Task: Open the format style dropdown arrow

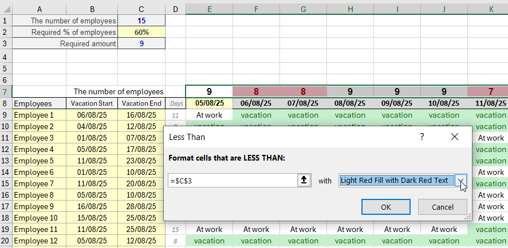Action: tap(462, 181)
